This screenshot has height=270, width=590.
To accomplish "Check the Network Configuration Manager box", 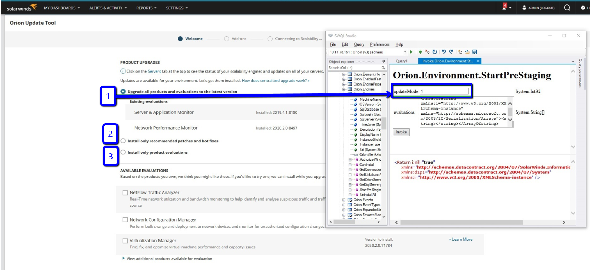I will [125, 220].
